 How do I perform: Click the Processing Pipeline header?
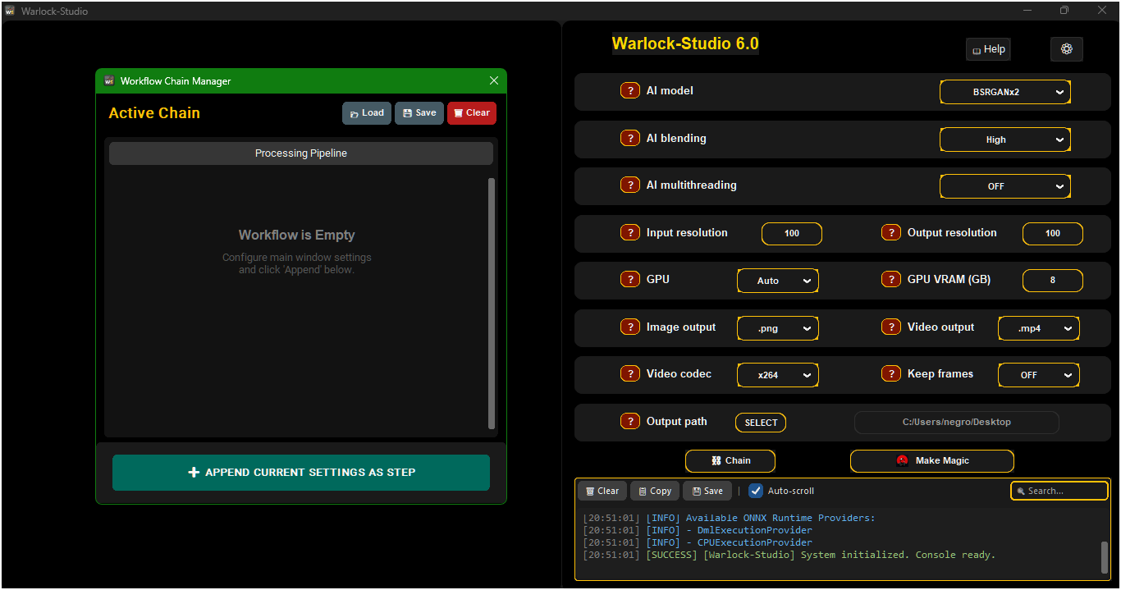click(x=301, y=153)
